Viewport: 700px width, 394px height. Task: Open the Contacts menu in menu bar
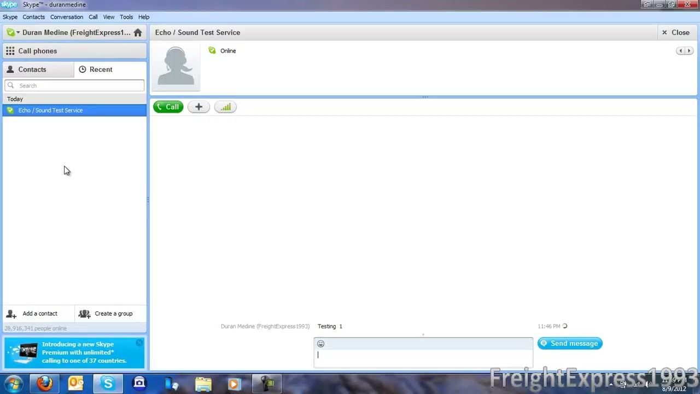(33, 17)
